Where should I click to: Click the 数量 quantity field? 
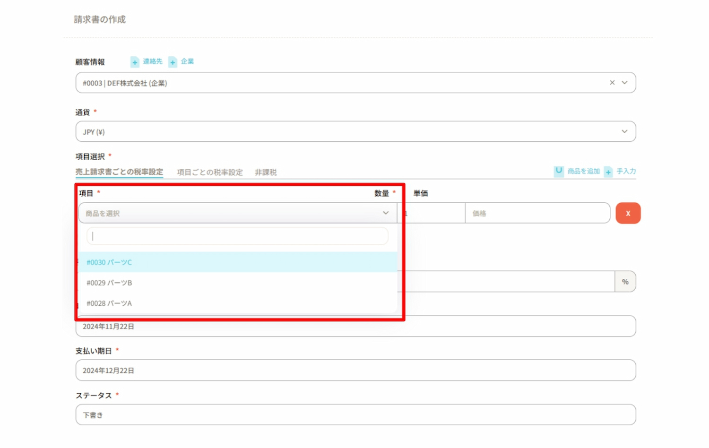[431, 213]
